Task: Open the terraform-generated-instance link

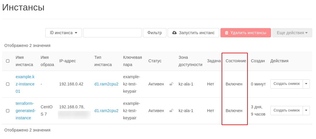Action: pos(26,111)
